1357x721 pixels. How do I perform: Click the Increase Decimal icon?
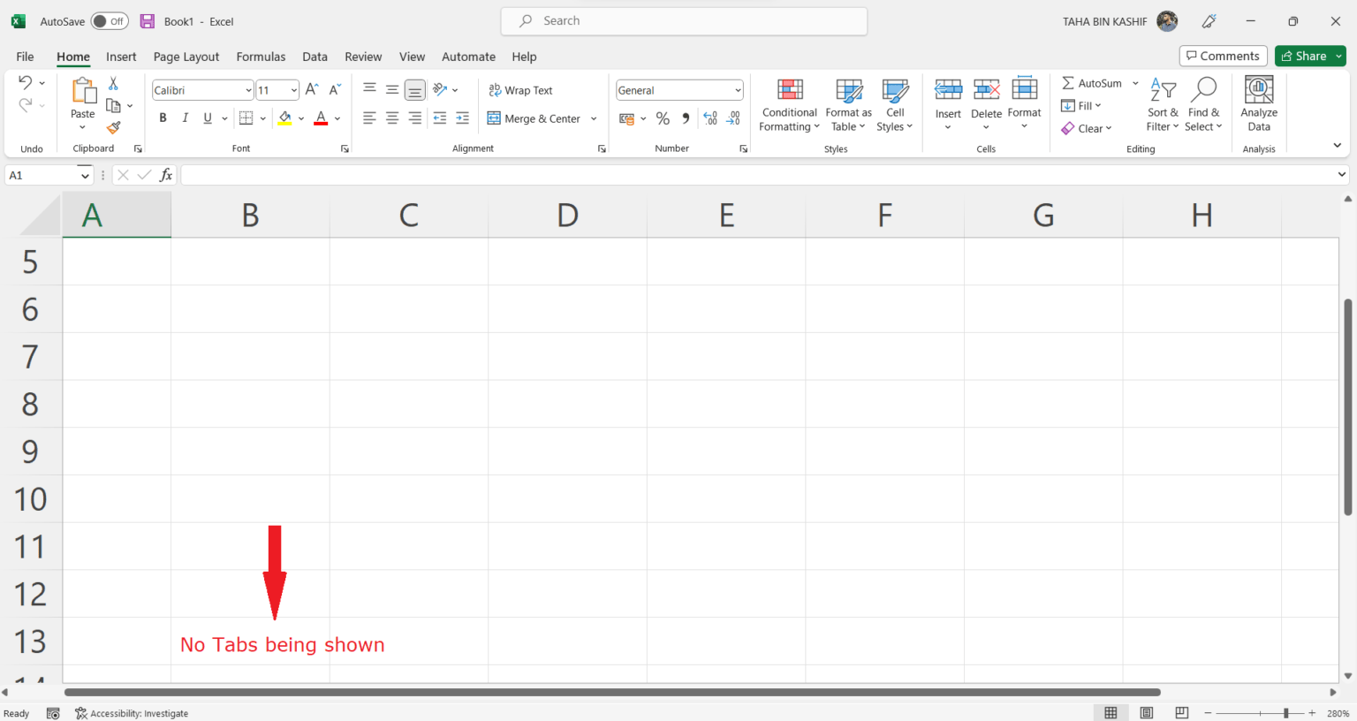710,118
